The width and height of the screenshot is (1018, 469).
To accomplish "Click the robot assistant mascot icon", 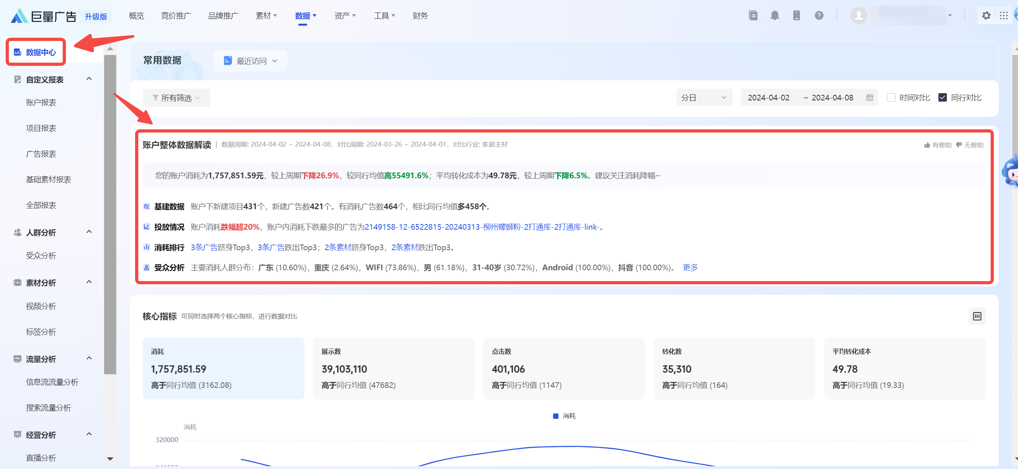I will pos(1010,172).
